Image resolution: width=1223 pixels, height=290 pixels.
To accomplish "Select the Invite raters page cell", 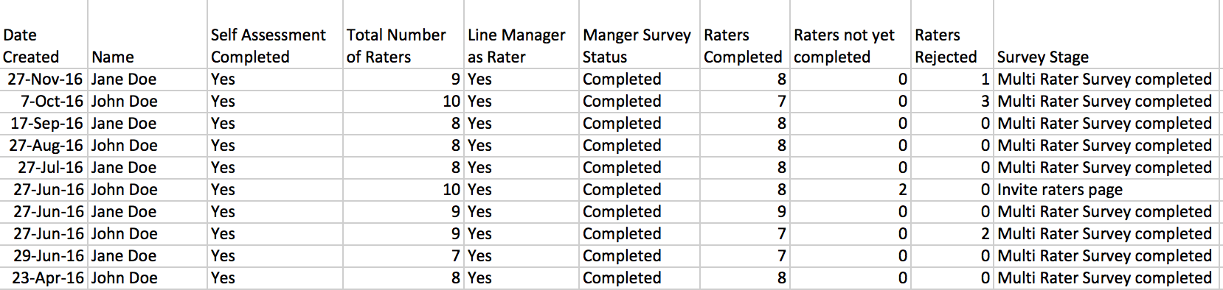I will (x=1106, y=190).
